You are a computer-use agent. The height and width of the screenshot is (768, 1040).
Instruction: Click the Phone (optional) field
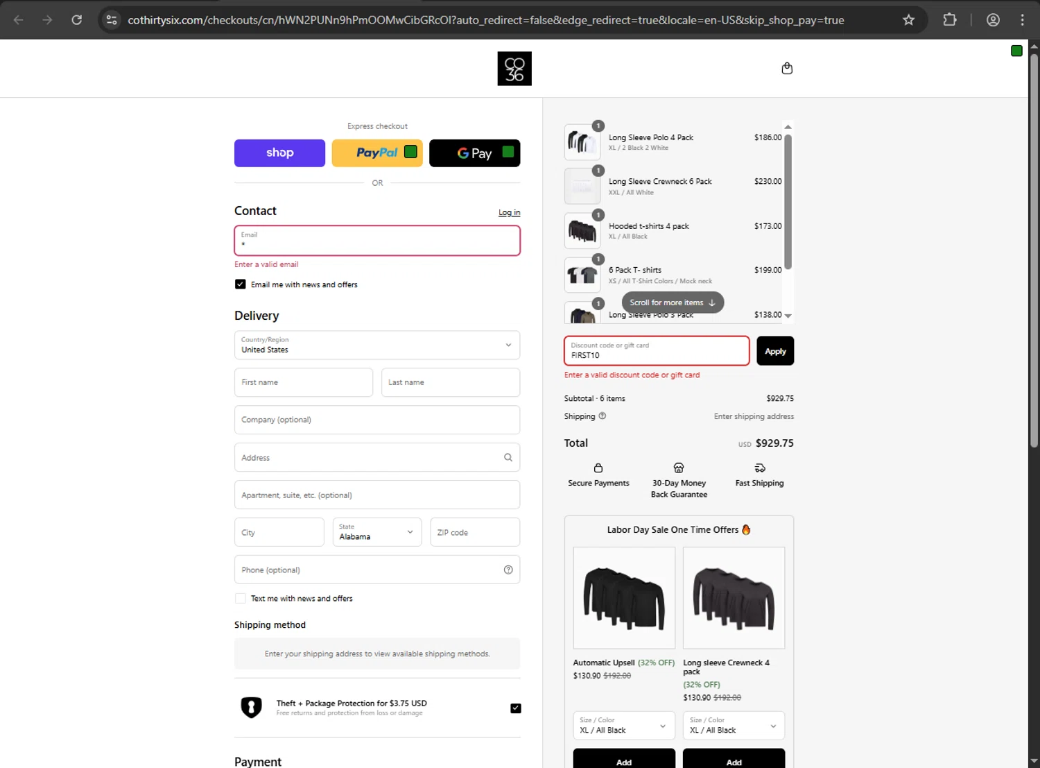pyautogui.click(x=377, y=570)
